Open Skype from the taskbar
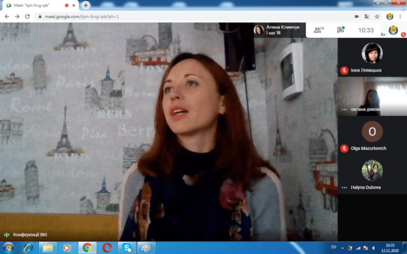This screenshot has height=254, width=407. (127, 247)
